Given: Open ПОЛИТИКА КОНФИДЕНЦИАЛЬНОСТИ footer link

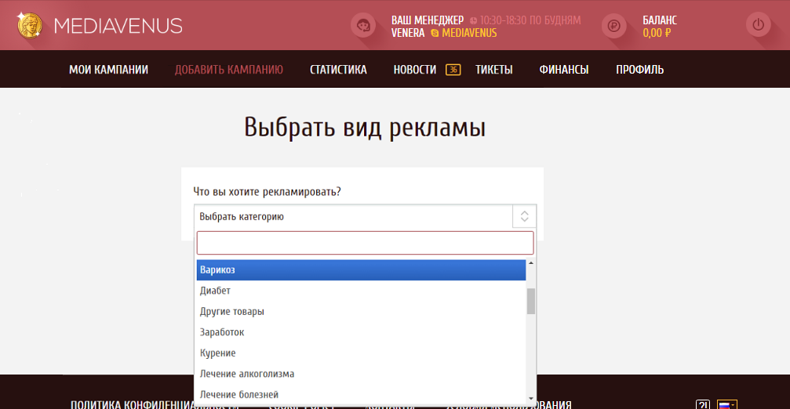Looking at the screenshot, I should (x=154, y=404).
